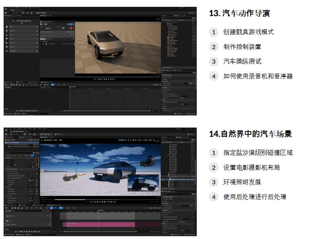Select the pink track section in sequencer
This screenshot has width=313, height=239.
click(x=99, y=225)
